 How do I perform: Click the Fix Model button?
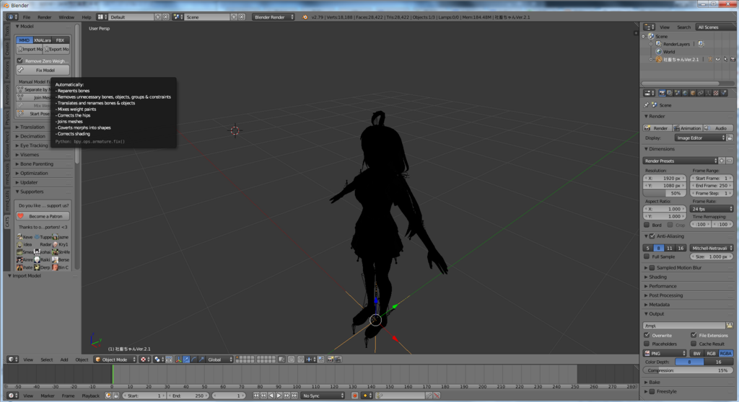point(43,70)
